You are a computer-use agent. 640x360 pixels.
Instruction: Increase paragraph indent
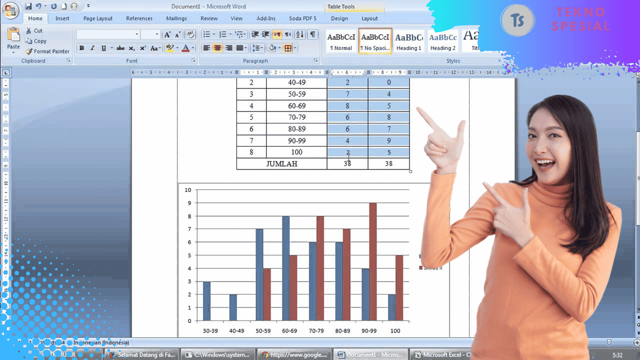coord(265,34)
